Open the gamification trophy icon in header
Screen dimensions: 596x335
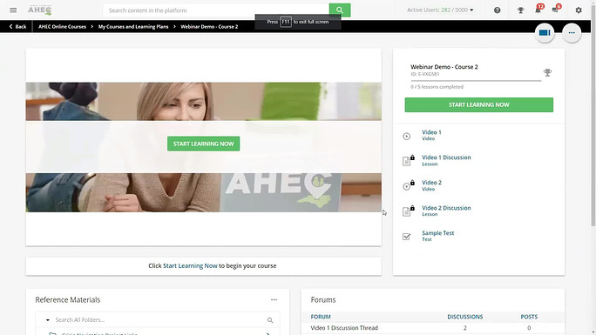click(x=520, y=10)
